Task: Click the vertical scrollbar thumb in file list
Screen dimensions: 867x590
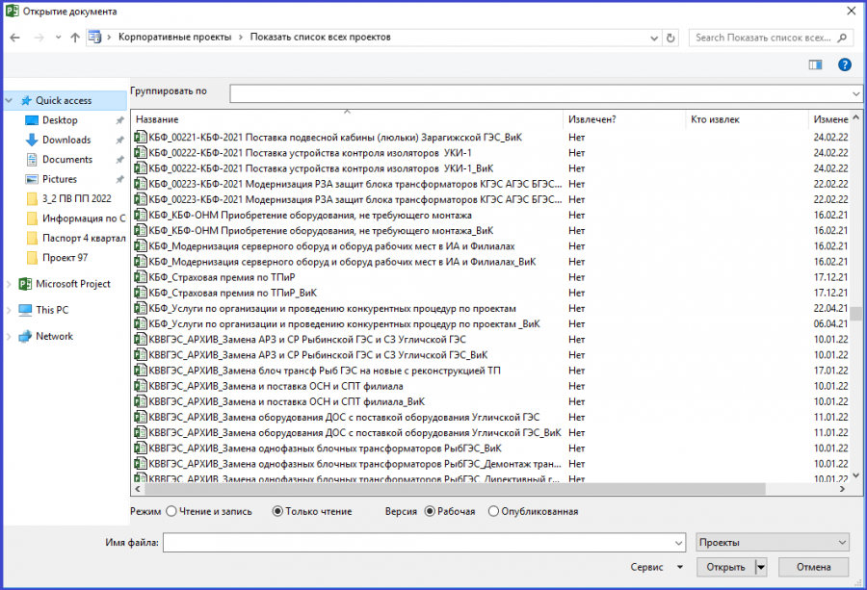Action: [x=856, y=313]
